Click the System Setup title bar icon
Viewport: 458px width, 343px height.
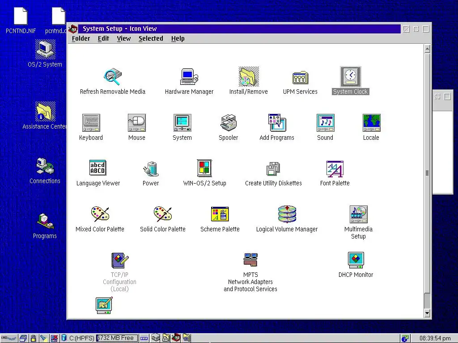click(73, 29)
